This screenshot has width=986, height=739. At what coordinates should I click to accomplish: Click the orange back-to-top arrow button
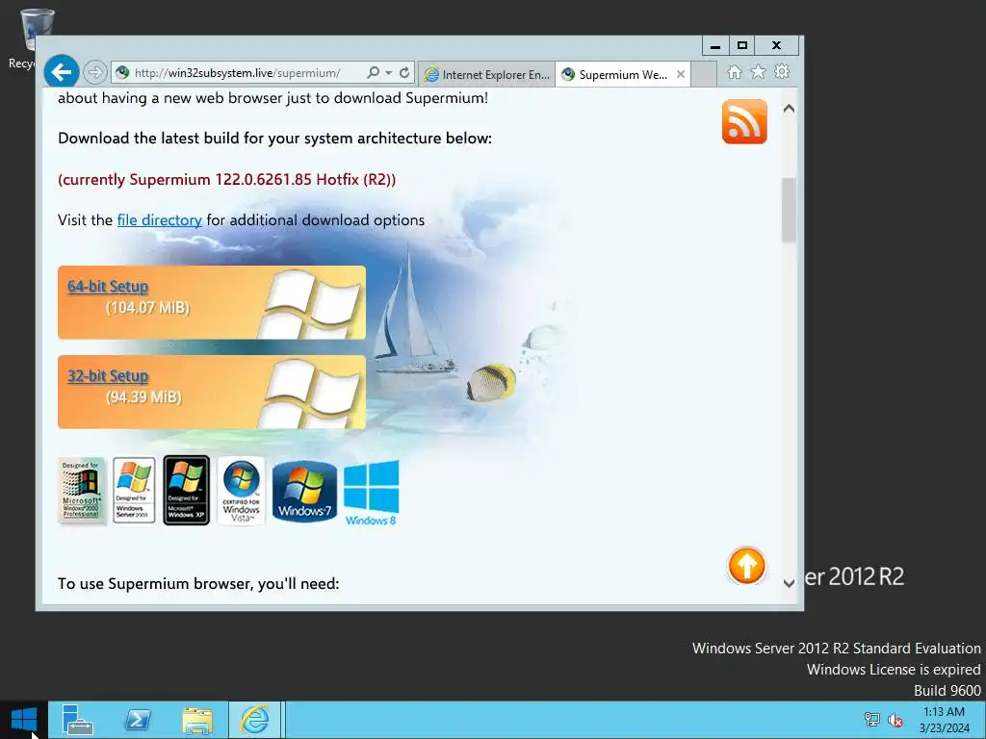tap(746, 566)
